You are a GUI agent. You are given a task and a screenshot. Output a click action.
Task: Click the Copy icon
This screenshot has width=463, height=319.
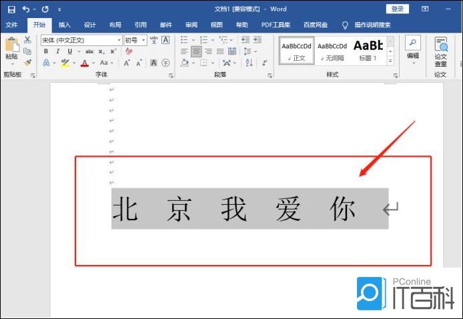(x=27, y=51)
